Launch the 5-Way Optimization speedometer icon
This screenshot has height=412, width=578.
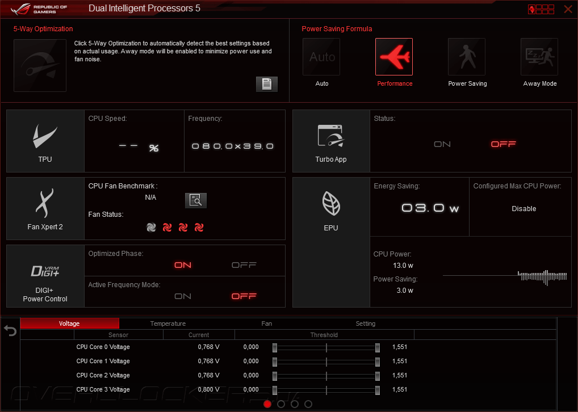click(x=40, y=65)
